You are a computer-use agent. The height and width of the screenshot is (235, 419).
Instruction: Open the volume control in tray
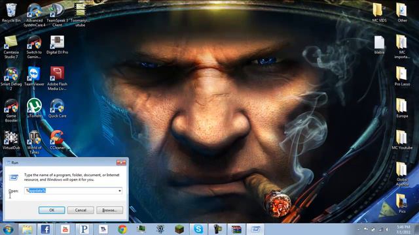point(387,229)
